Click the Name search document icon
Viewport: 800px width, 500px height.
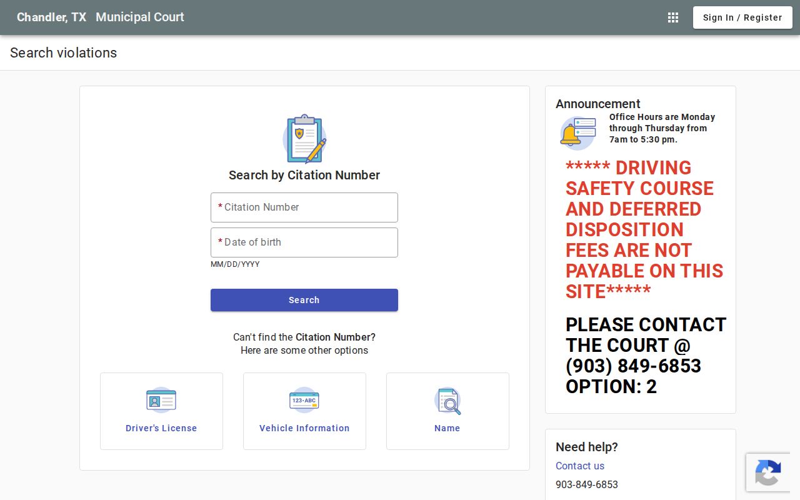click(447, 401)
